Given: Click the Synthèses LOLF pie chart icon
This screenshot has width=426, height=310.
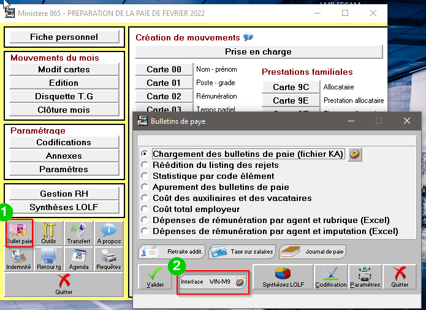Looking at the screenshot, I should coord(283,277).
